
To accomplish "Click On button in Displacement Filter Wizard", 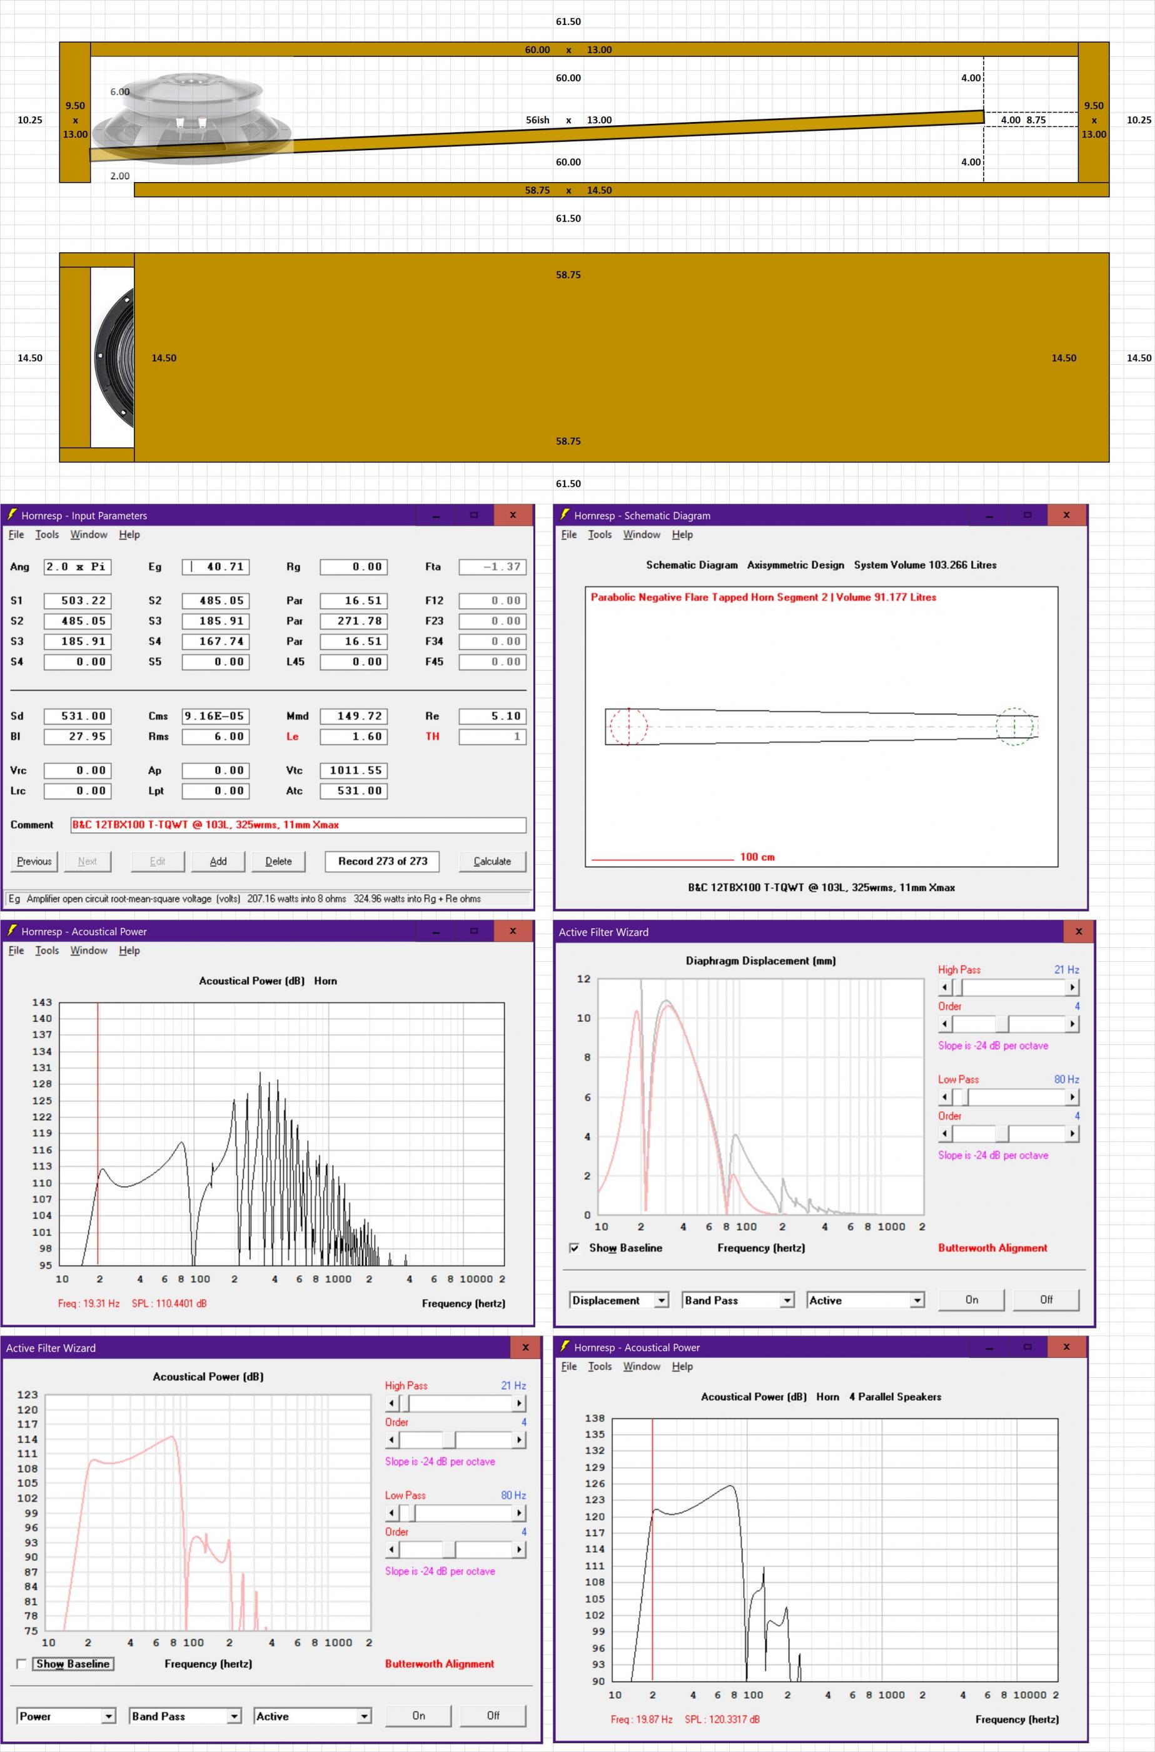I will 972,1300.
